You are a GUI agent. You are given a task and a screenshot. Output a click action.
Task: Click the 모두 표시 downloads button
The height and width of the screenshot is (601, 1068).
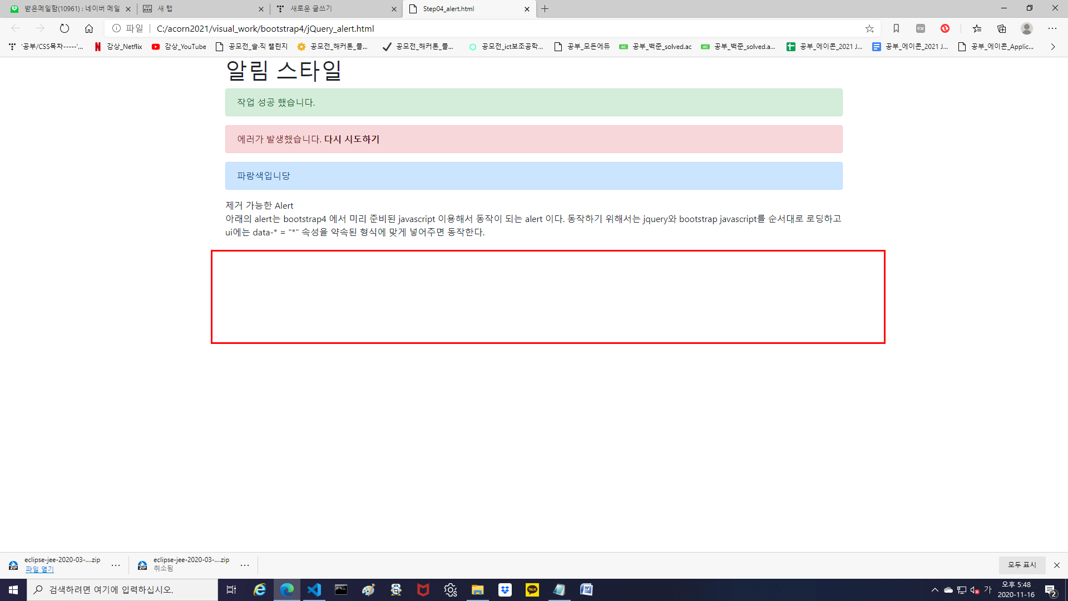click(1022, 565)
